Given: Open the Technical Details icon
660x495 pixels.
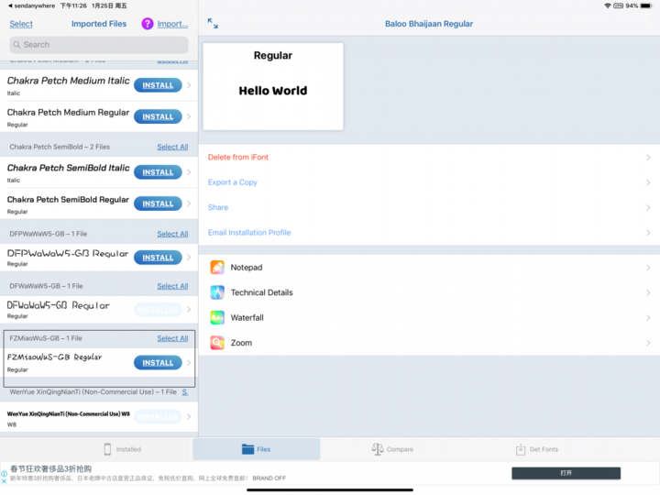Looking at the screenshot, I should tap(217, 292).
